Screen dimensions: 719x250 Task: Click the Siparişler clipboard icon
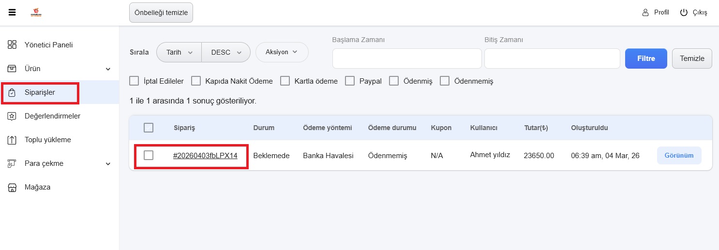tap(13, 92)
